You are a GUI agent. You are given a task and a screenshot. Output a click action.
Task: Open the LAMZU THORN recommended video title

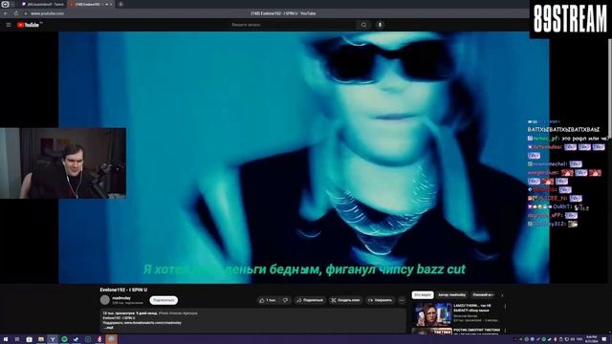[x=472, y=308]
